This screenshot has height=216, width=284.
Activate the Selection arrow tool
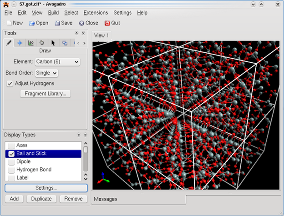[53, 43]
